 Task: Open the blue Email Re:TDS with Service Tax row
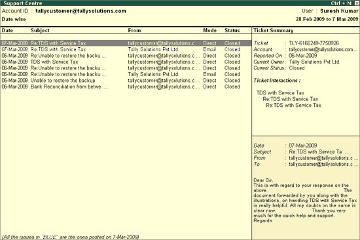(x=126, y=49)
